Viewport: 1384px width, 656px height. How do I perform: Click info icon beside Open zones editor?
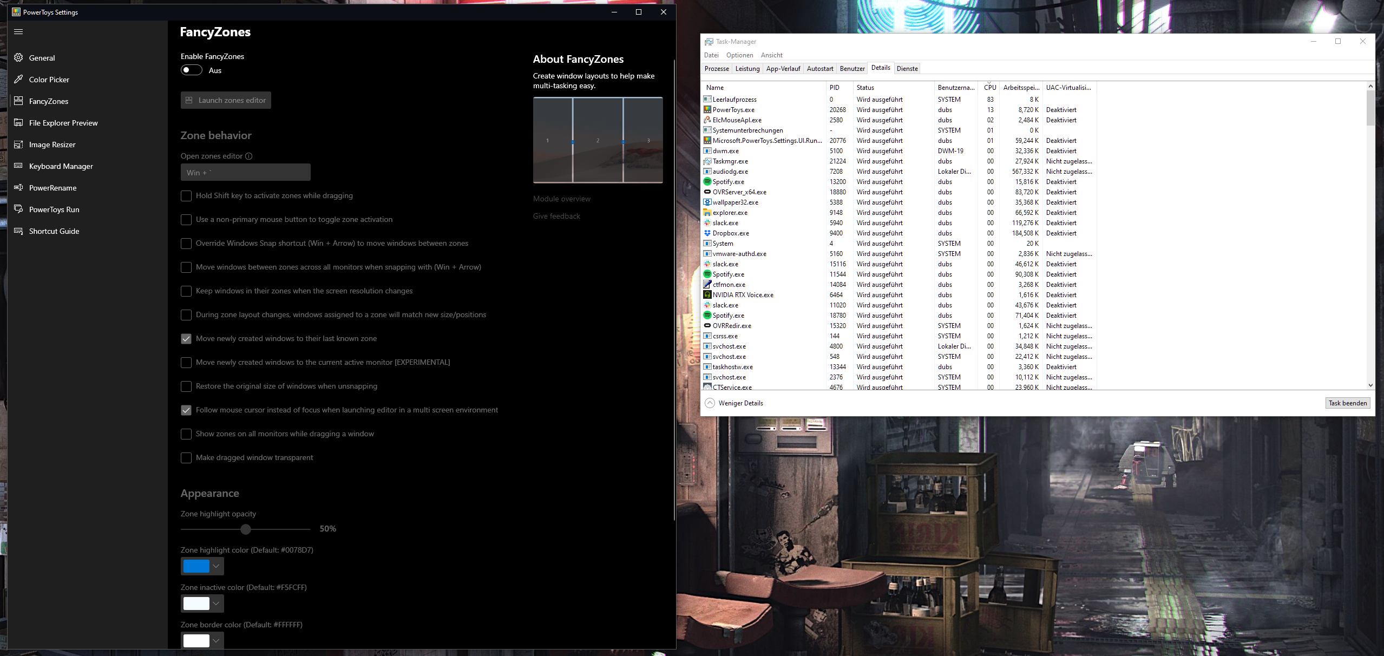[x=249, y=156]
